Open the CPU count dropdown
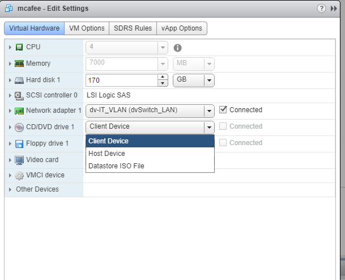The height and width of the screenshot is (280, 345). tap(163, 48)
